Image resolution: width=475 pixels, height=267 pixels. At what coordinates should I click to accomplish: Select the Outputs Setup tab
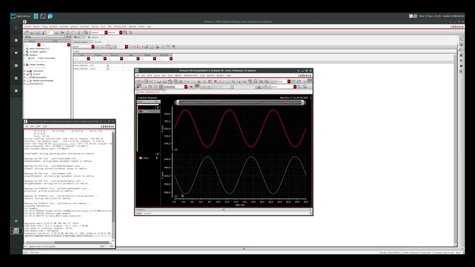coord(80,42)
